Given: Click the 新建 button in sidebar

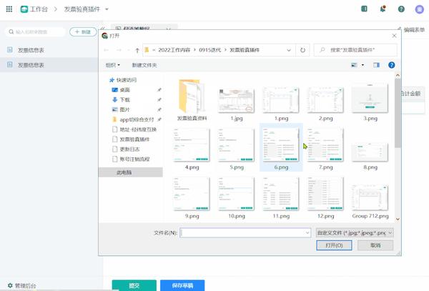Looking at the screenshot, I should pyautogui.click(x=83, y=32).
